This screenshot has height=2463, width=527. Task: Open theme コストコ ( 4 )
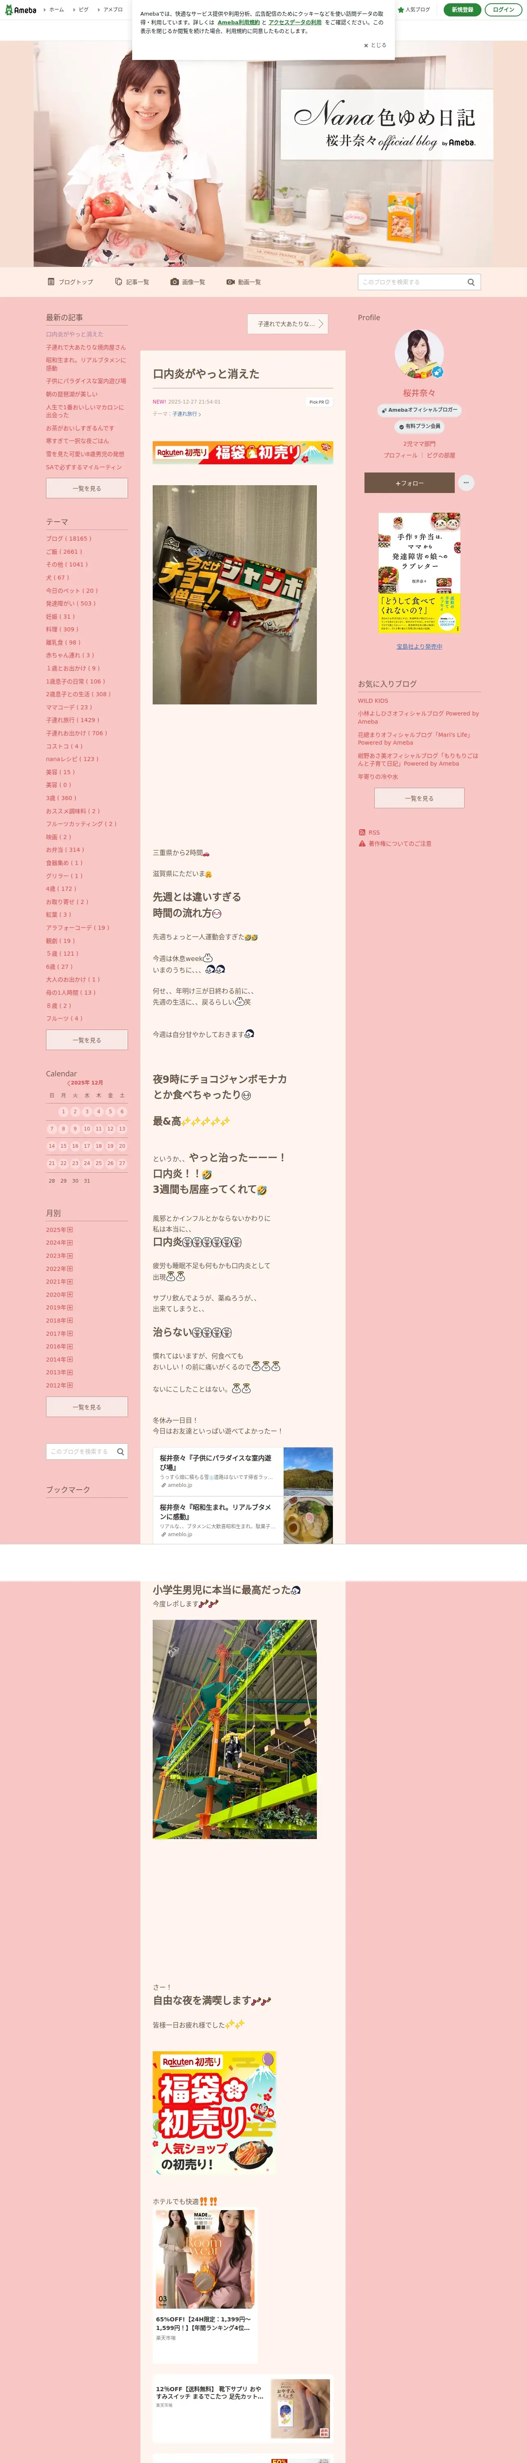click(x=64, y=747)
